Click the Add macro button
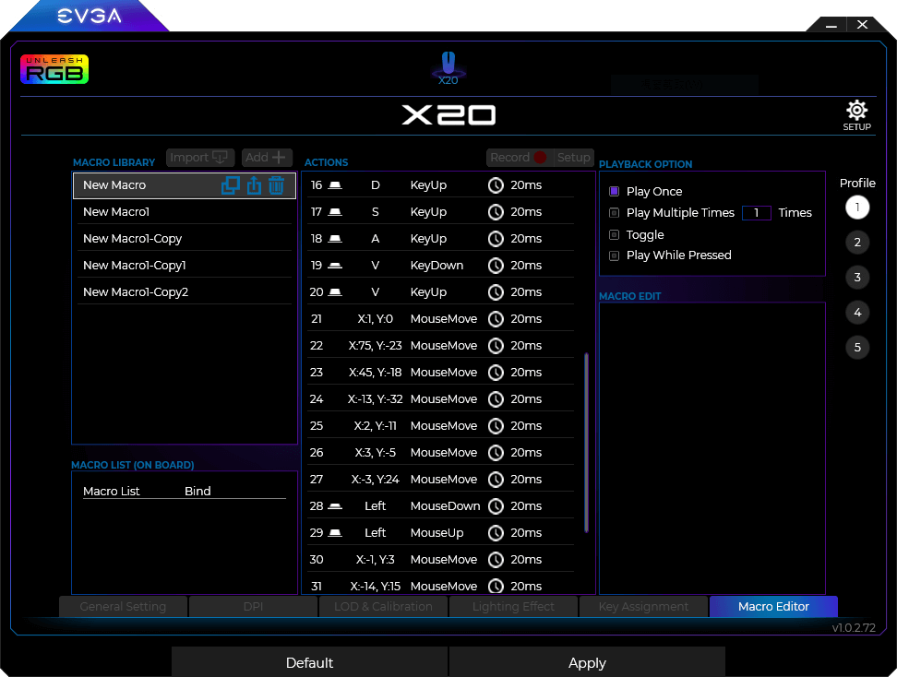The image size is (897, 677). (x=267, y=157)
